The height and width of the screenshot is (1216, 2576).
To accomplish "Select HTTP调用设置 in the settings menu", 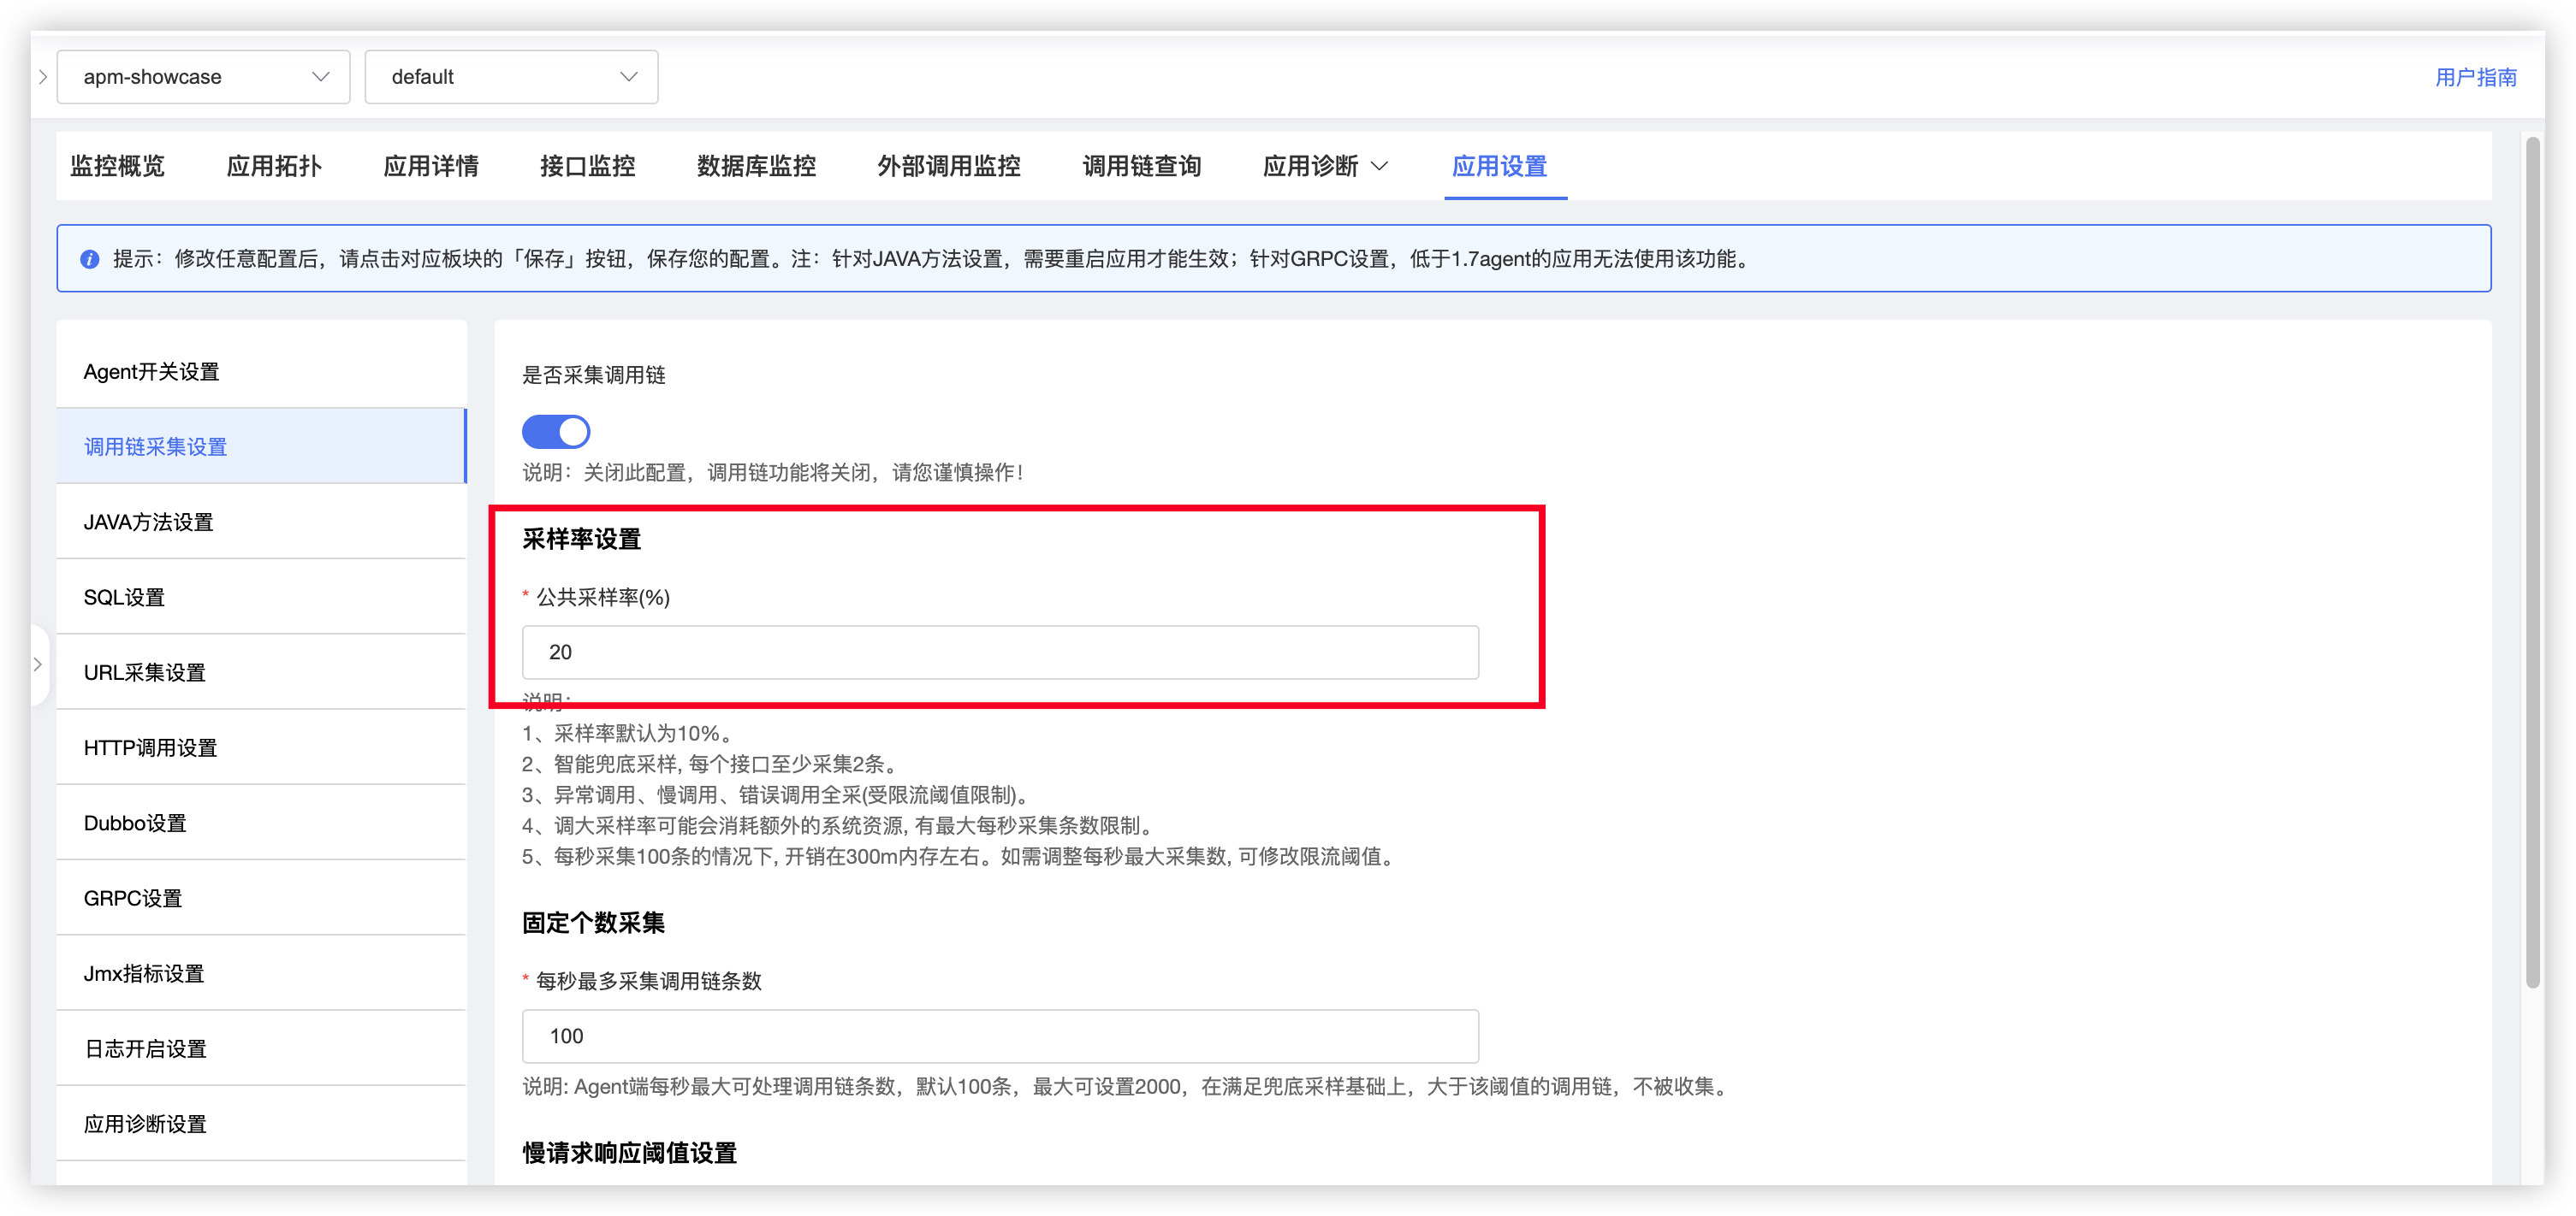I will (x=262, y=747).
